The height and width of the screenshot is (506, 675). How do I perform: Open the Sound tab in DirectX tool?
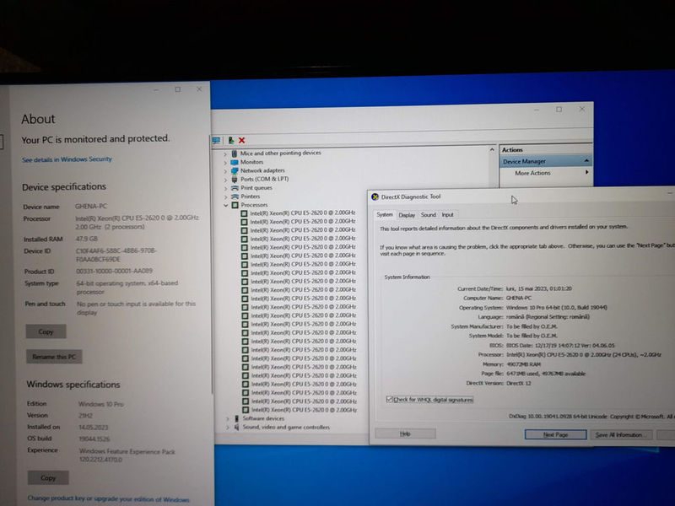coord(429,214)
